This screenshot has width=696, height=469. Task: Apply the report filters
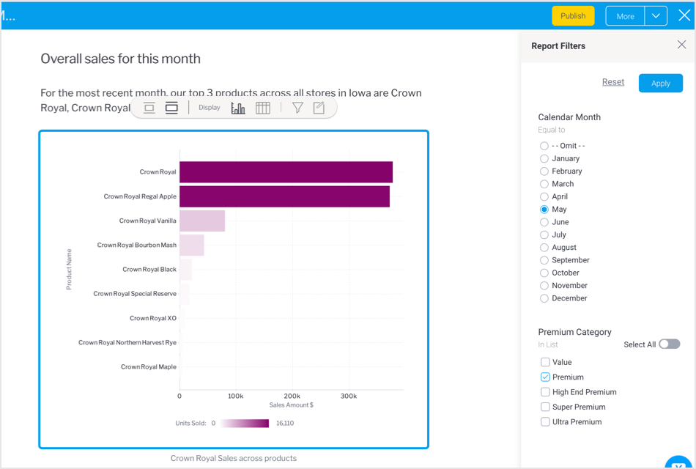[660, 83]
